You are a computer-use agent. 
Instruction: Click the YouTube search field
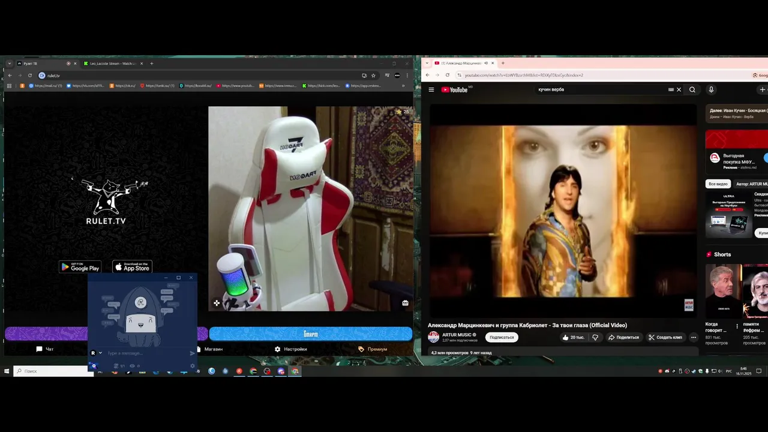pos(600,89)
